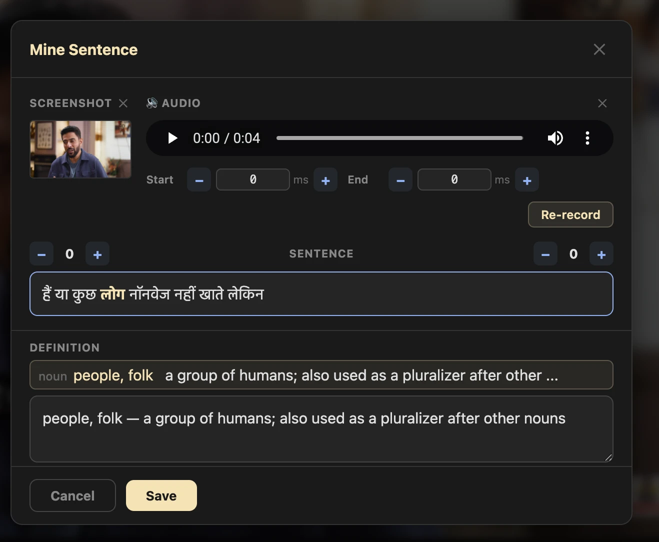This screenshot has height=542, width=659.
Task: Play the recorded audio clip
Action: (172, 138)
